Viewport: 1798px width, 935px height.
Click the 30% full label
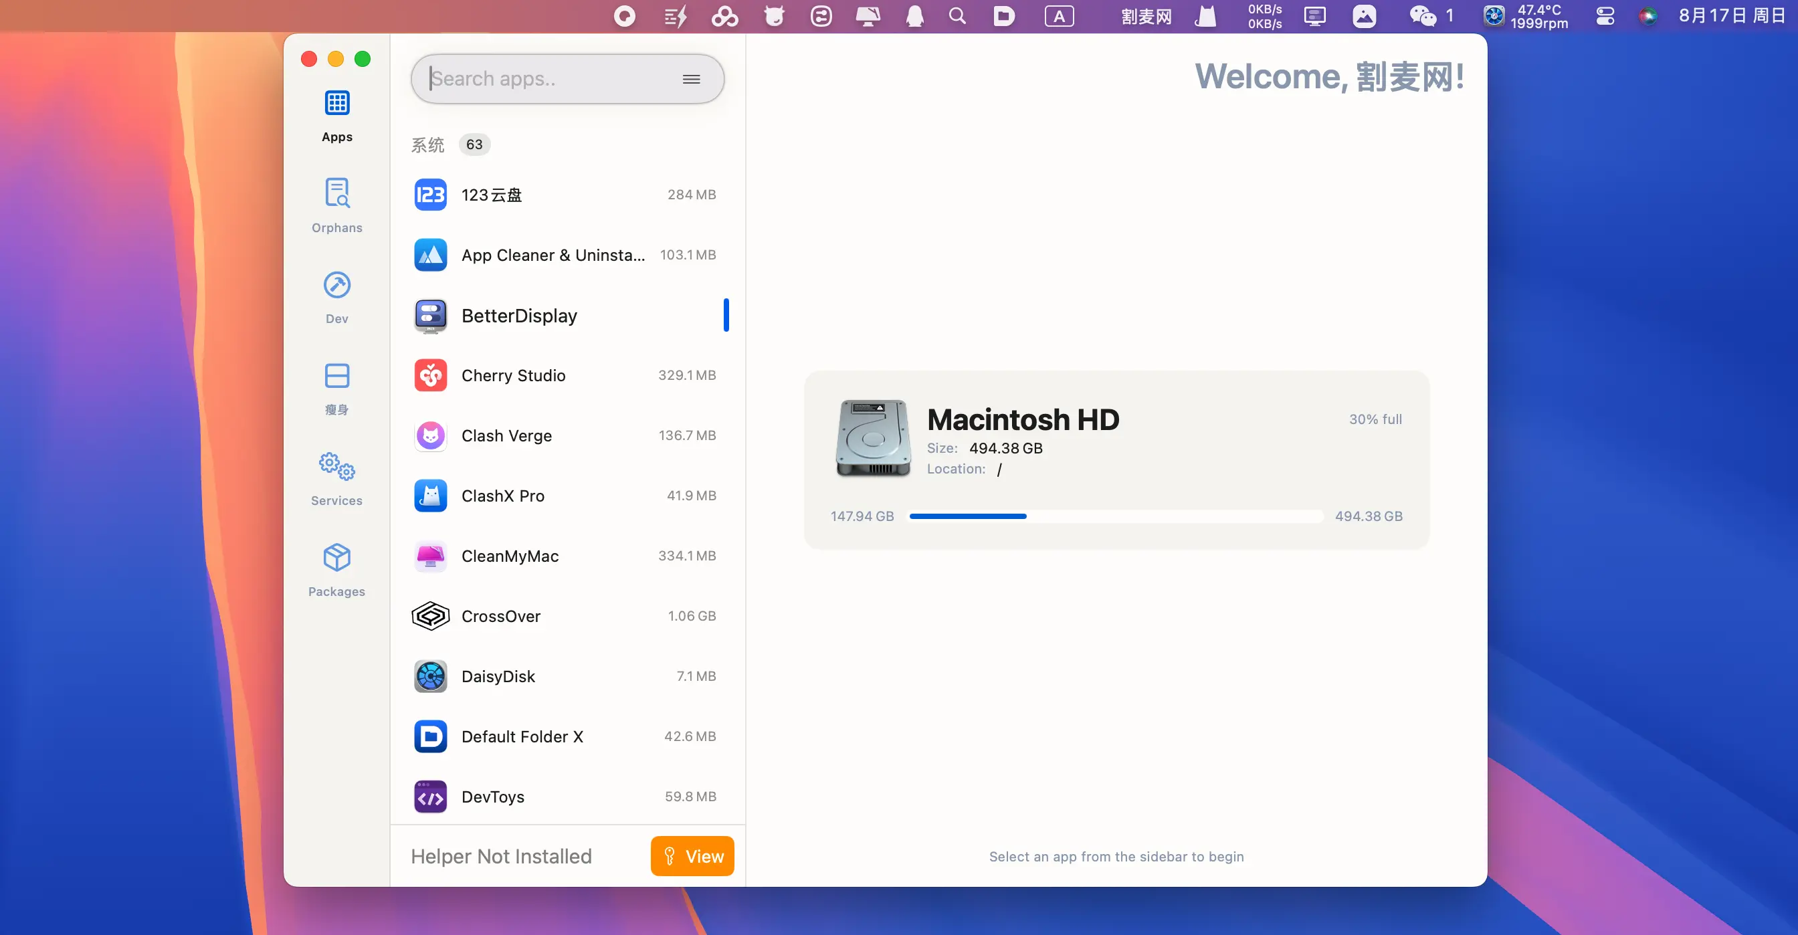coord(1375,419)
